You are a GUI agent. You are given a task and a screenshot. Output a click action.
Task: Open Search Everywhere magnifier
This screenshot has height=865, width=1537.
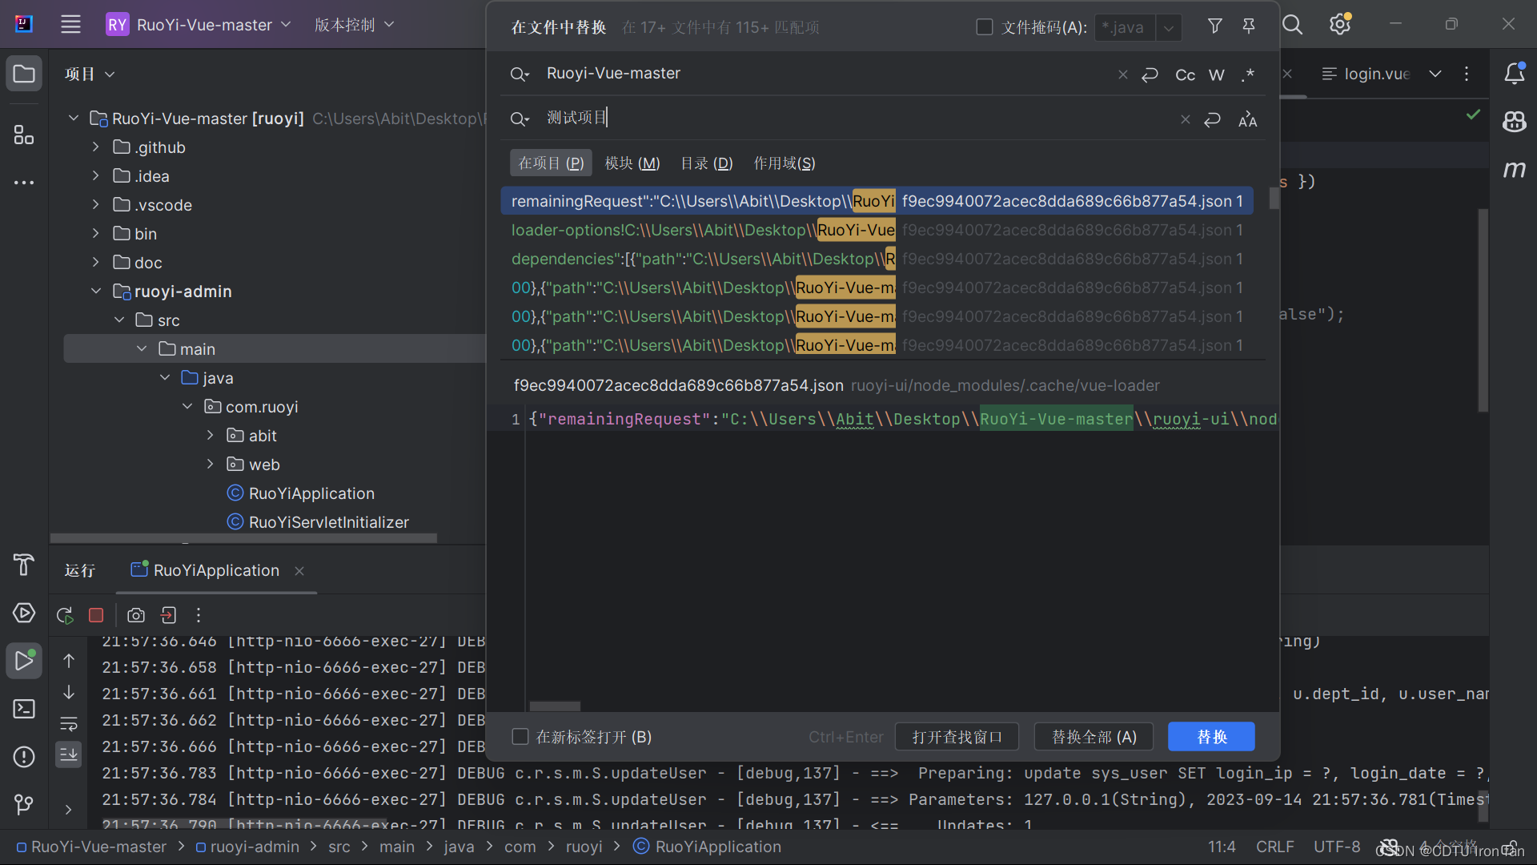[x=1292, y=25]
